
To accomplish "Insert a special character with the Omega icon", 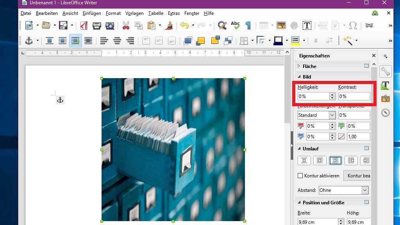I will pyautogui.click(x=353, y=25).
